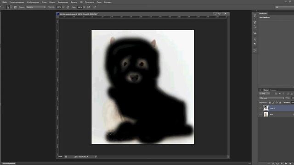Open the Character panel icon

point(255,39)
